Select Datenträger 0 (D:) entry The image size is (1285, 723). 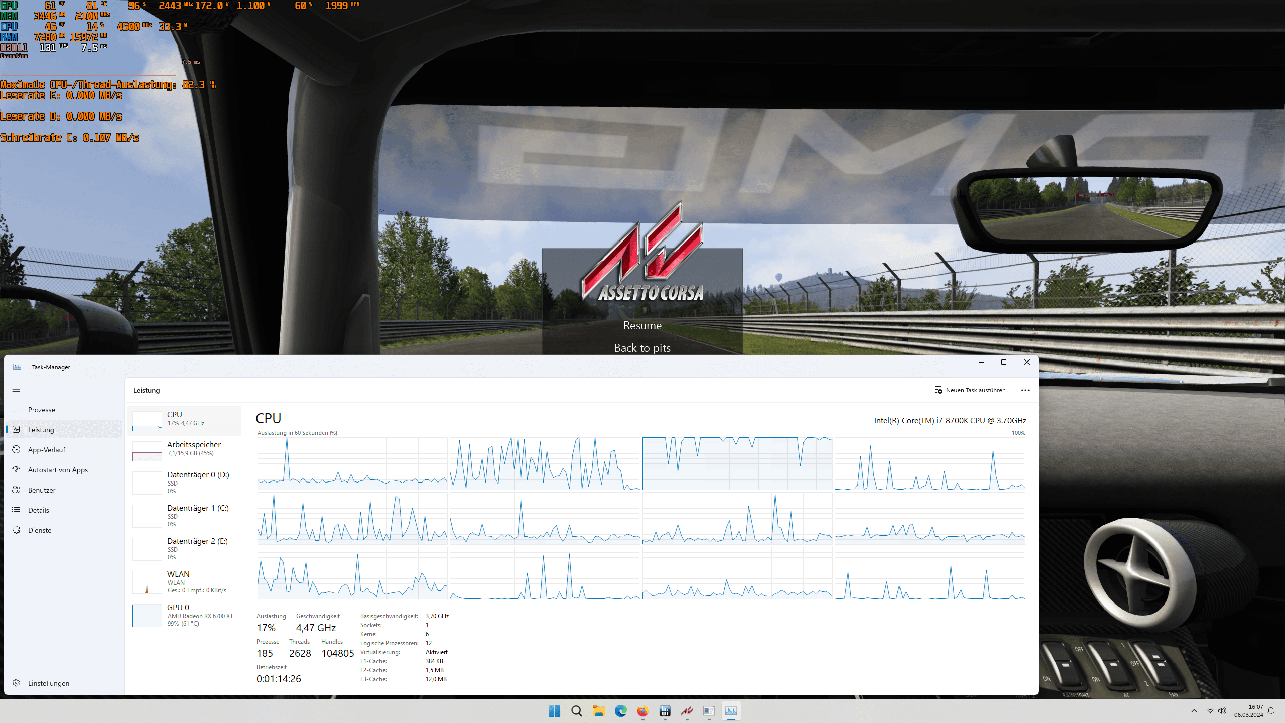point(185,482)
